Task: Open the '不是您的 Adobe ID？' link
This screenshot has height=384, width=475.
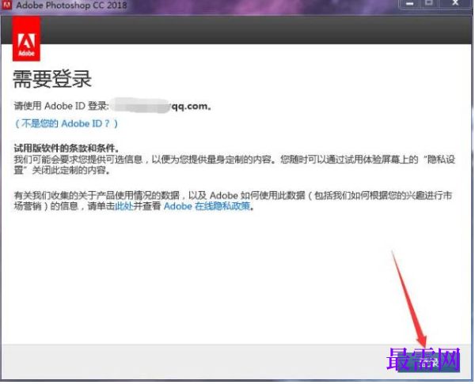Action: 66,124
